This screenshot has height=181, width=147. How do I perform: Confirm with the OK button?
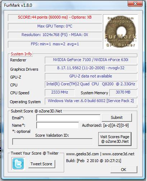pos(124,170)
